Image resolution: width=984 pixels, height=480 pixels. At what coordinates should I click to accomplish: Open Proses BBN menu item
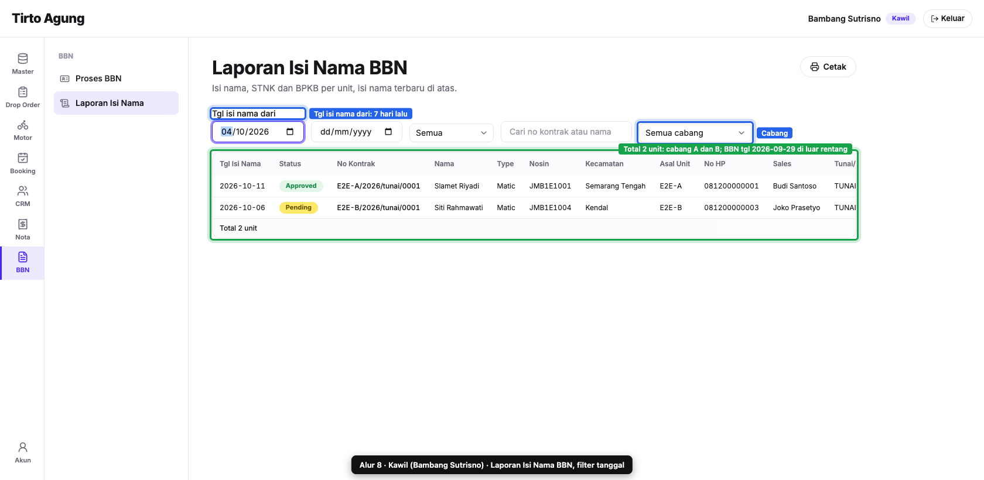[116, 78]
